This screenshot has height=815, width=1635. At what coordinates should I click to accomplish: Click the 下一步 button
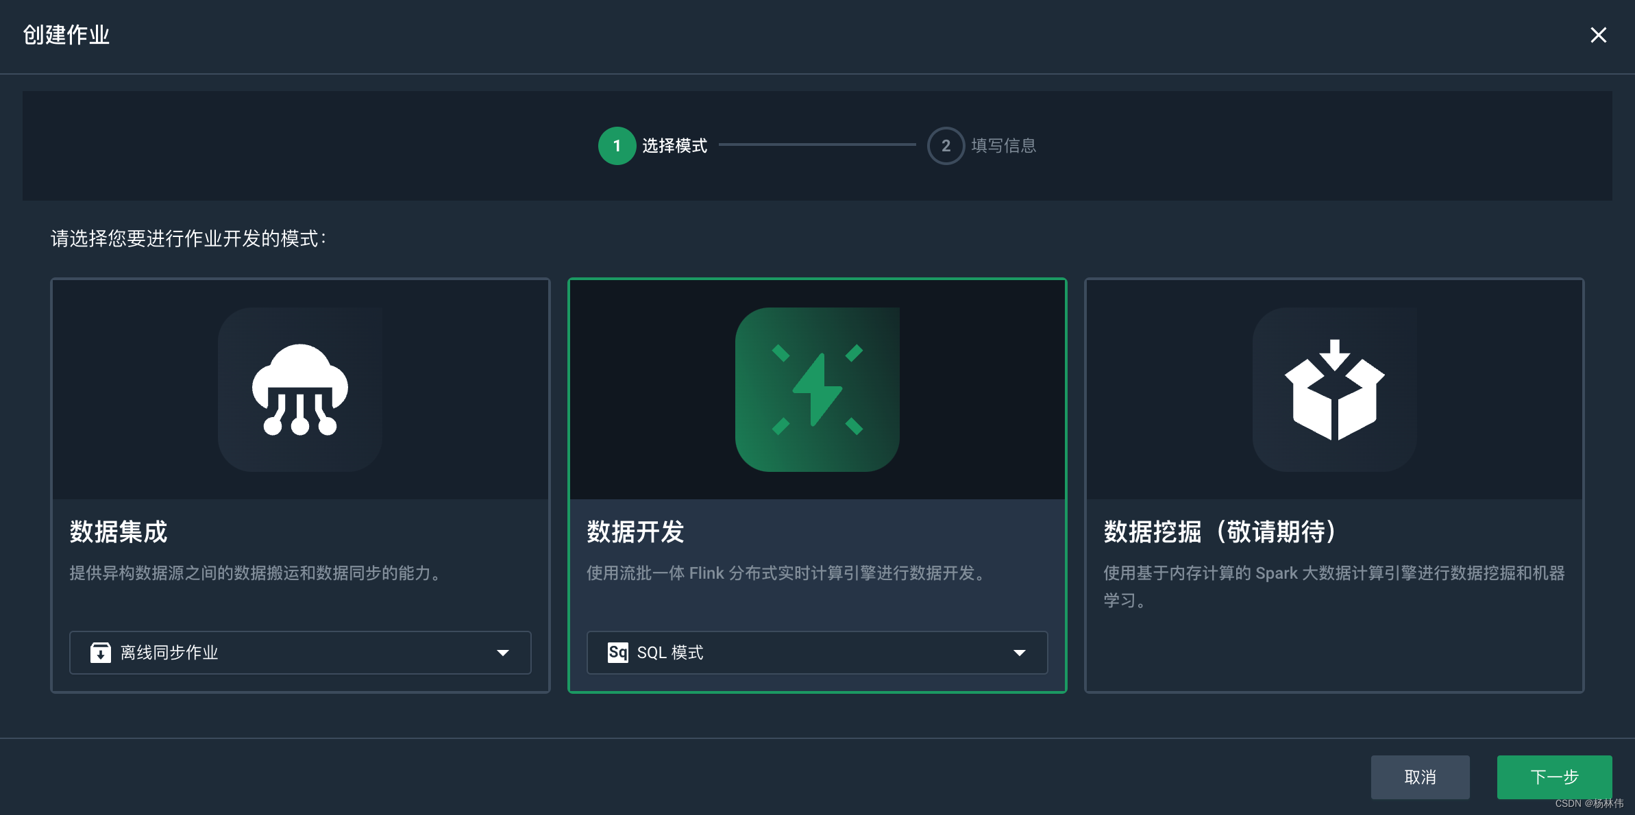1554,777
